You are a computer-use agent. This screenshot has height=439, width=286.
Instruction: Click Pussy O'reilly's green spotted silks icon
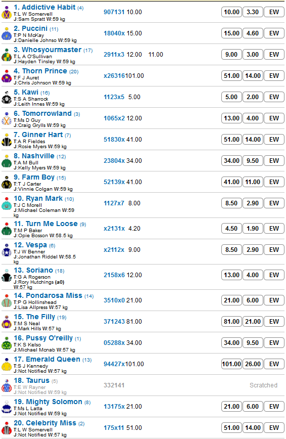tap(7, 343)
